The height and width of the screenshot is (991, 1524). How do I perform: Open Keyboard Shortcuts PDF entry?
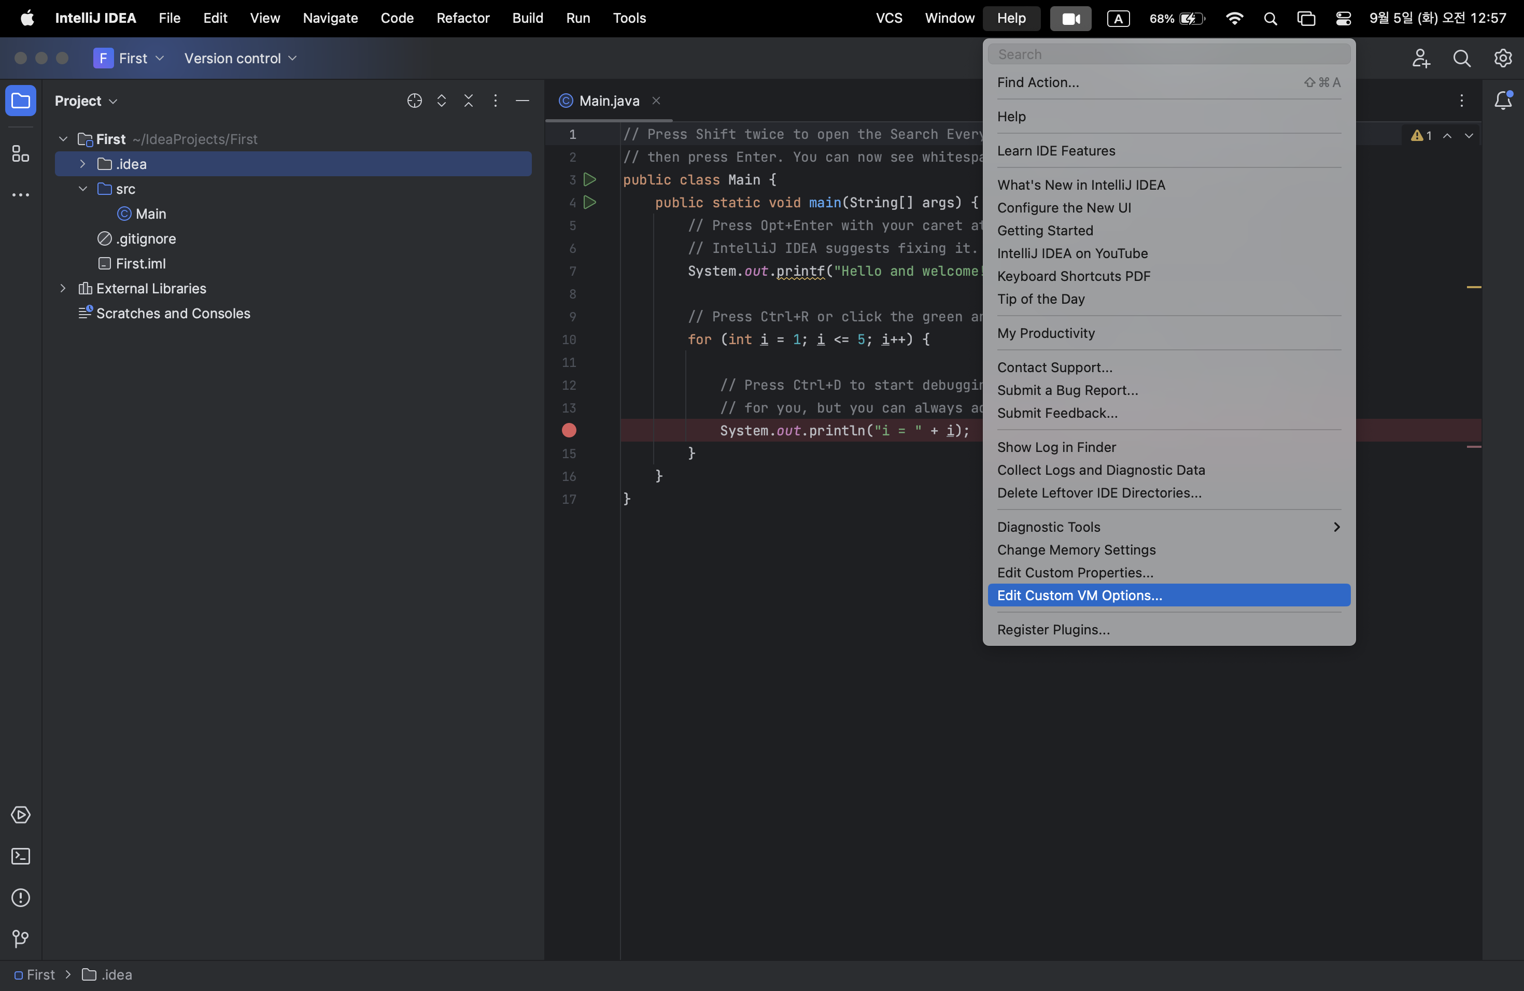(1073, 276)
